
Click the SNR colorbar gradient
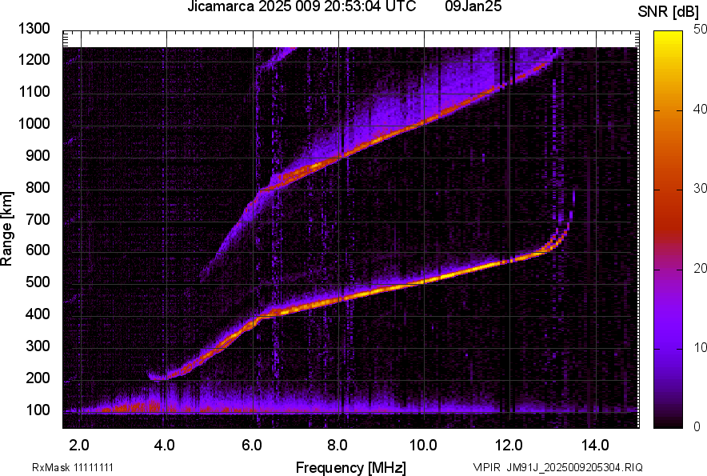[x=668, y=230]
